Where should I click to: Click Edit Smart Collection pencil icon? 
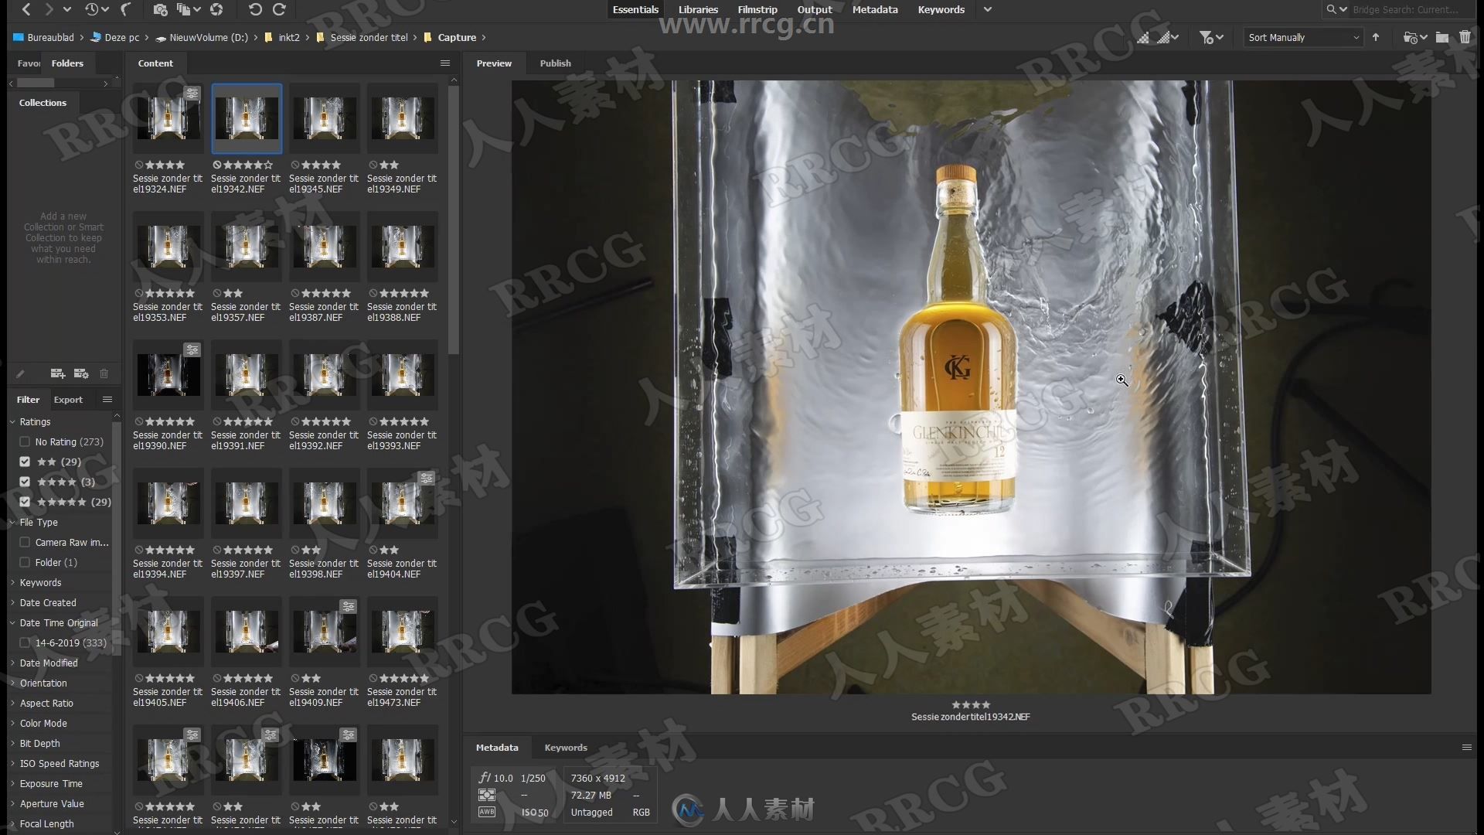tap(20, 373)
